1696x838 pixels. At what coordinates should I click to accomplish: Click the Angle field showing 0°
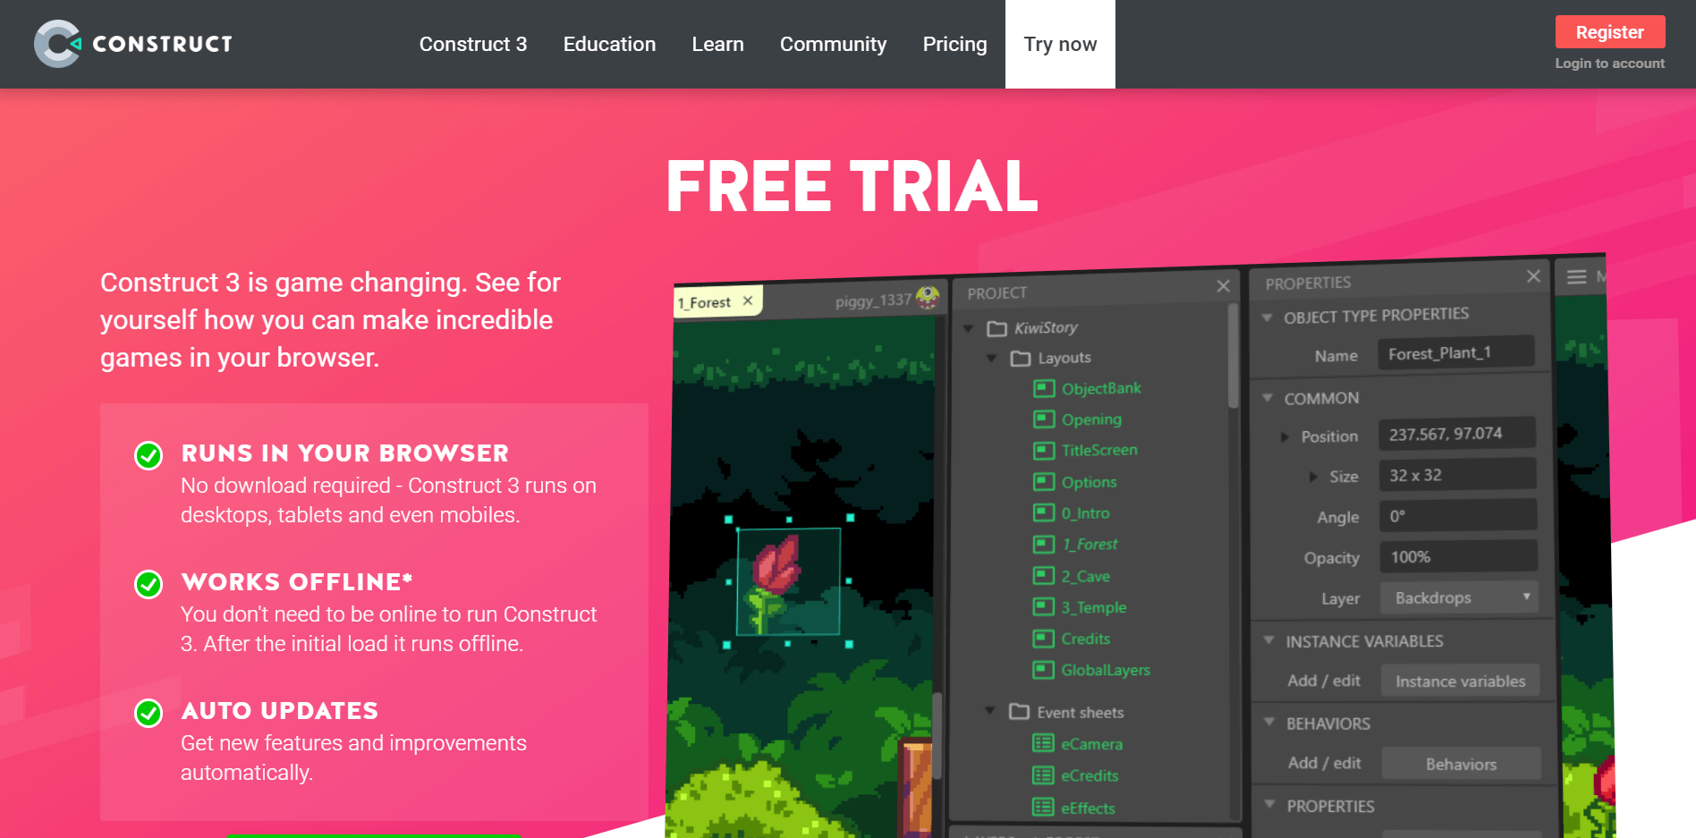pos(1458,516)
